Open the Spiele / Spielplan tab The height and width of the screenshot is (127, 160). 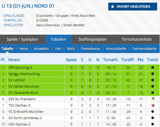click(22, 39)
